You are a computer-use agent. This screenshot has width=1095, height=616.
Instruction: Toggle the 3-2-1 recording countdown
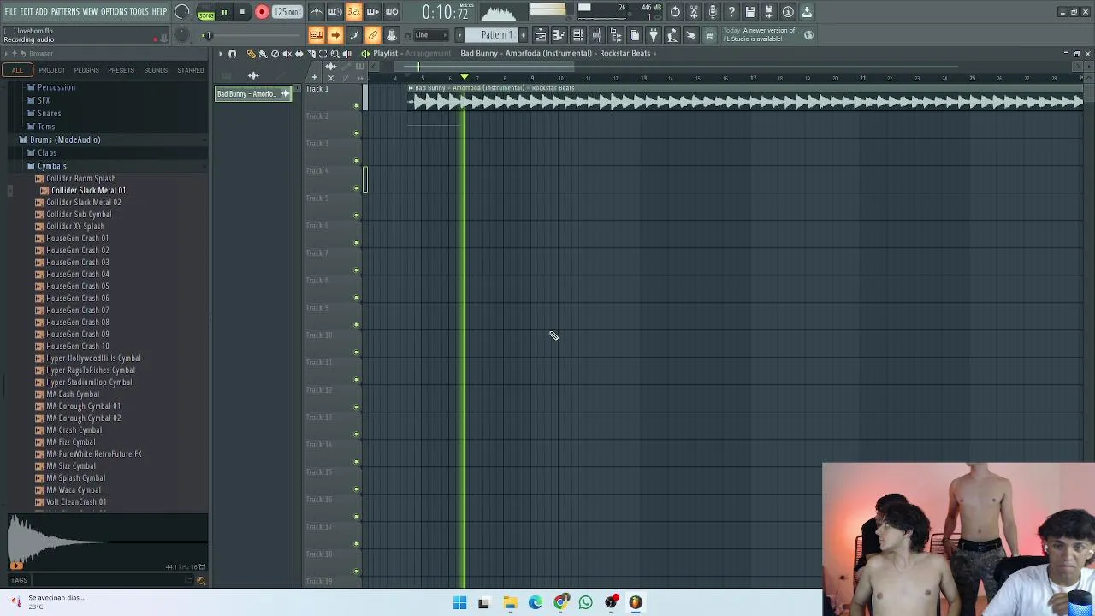(x=354, y=12)
